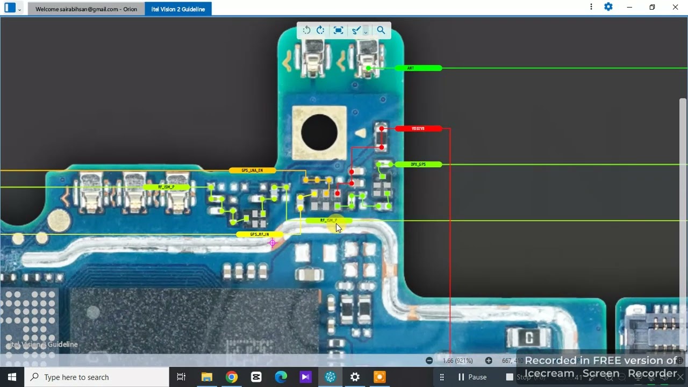Open the three-dot options menu

pos(591,7)
